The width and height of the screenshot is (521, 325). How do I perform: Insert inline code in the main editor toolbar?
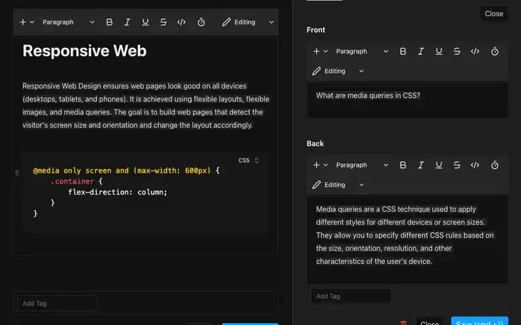click(181, 22)
